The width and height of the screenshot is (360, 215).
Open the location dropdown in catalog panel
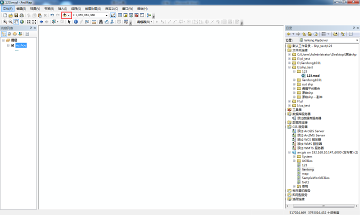[357, 40]
